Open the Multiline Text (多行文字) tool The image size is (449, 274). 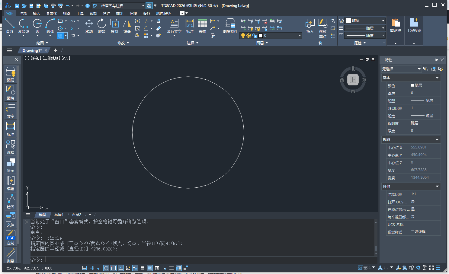point(174,27)
